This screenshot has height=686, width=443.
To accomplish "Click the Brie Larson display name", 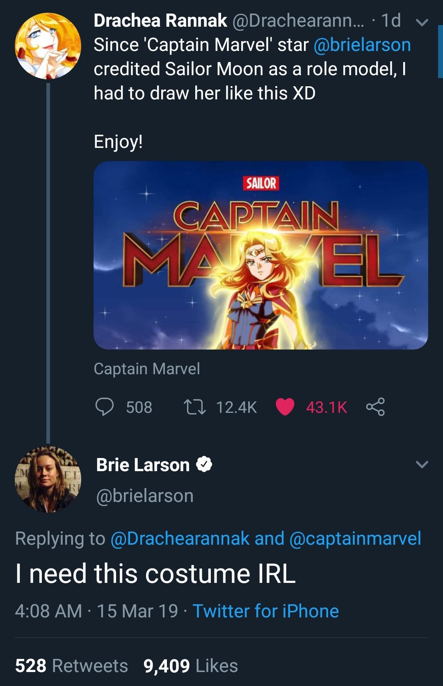I will tap(143, 465).
